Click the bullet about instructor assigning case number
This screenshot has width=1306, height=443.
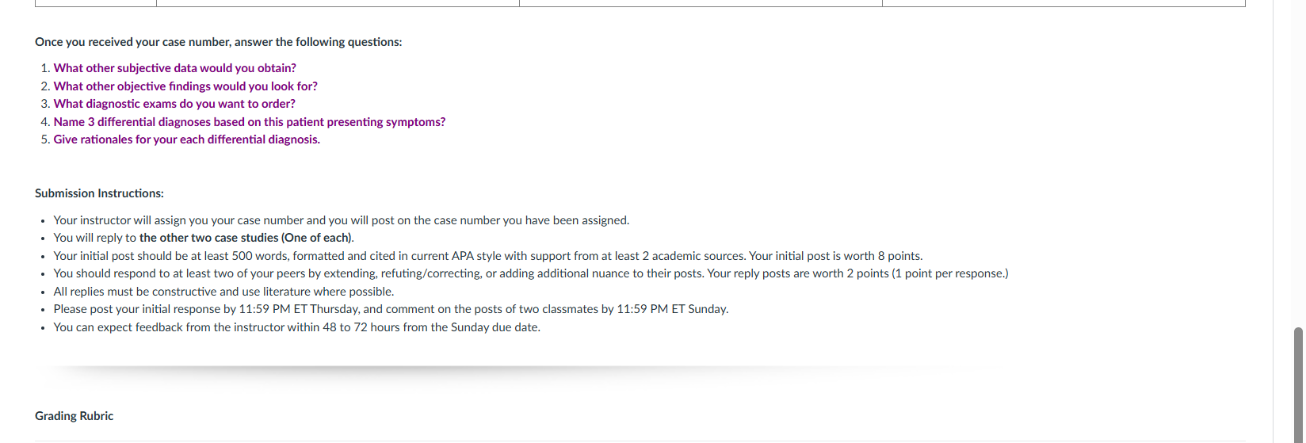coord(341,220)
